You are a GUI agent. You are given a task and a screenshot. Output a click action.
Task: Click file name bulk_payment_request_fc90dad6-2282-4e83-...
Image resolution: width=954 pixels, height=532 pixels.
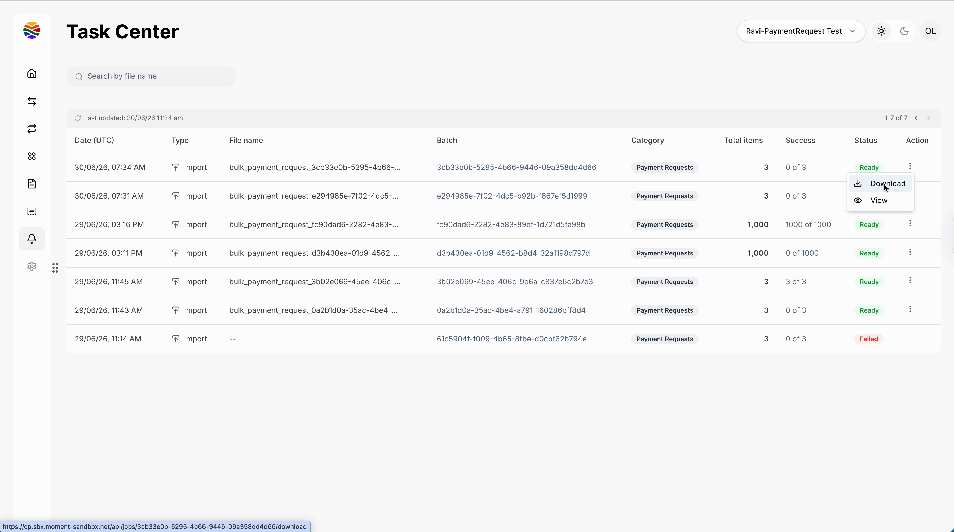314,224
